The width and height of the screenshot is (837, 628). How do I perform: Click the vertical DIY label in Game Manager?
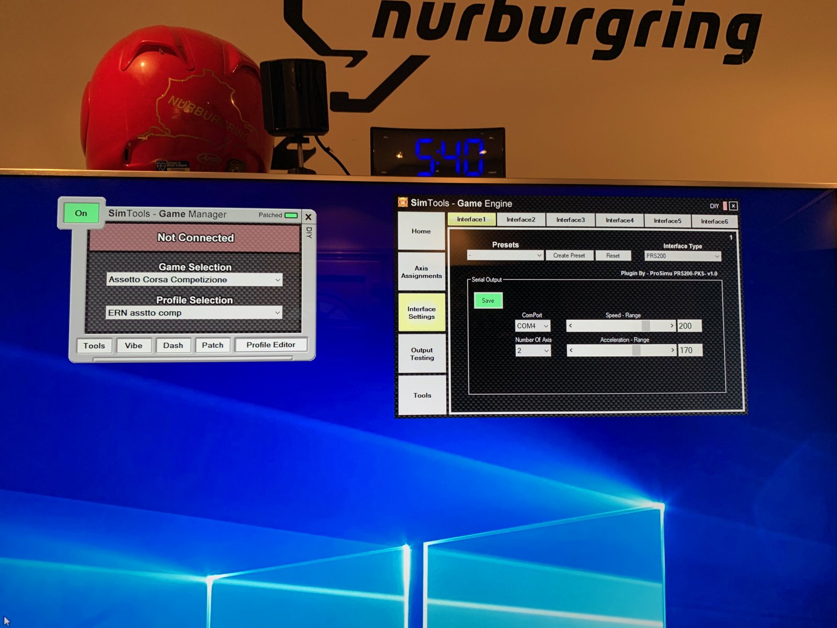pyautogui.click(x=309, y=232)
